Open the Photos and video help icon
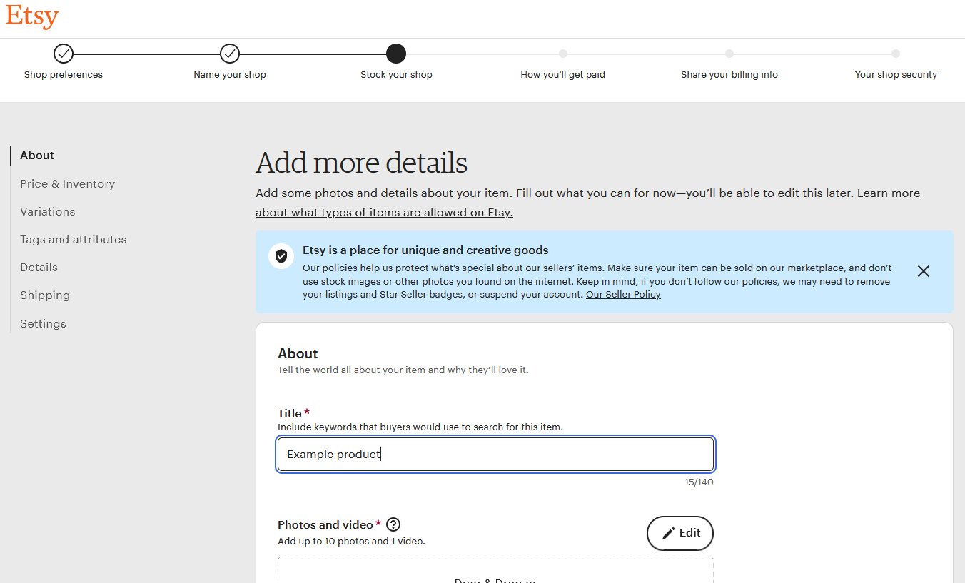 coord(393,524)
